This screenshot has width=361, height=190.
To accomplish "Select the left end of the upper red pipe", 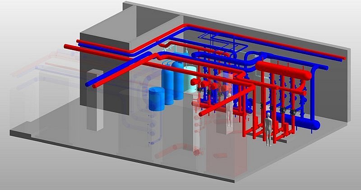I will (x=68, y=46).
